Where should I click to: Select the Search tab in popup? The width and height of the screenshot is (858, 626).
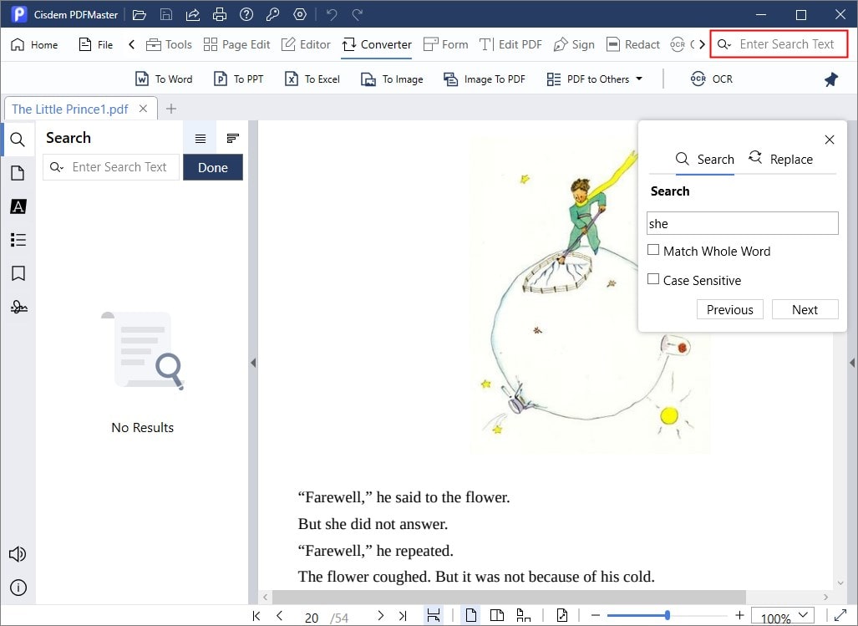coord(705,160)
